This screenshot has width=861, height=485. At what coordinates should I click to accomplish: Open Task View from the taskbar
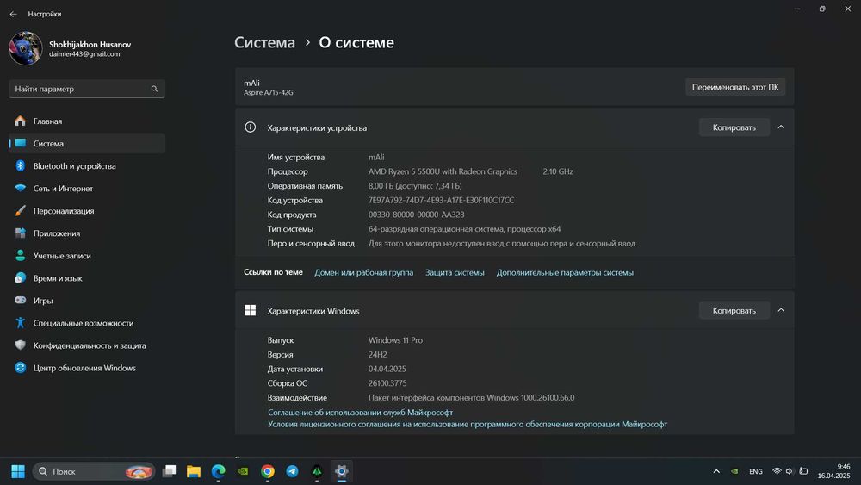(x=170, y=471)
